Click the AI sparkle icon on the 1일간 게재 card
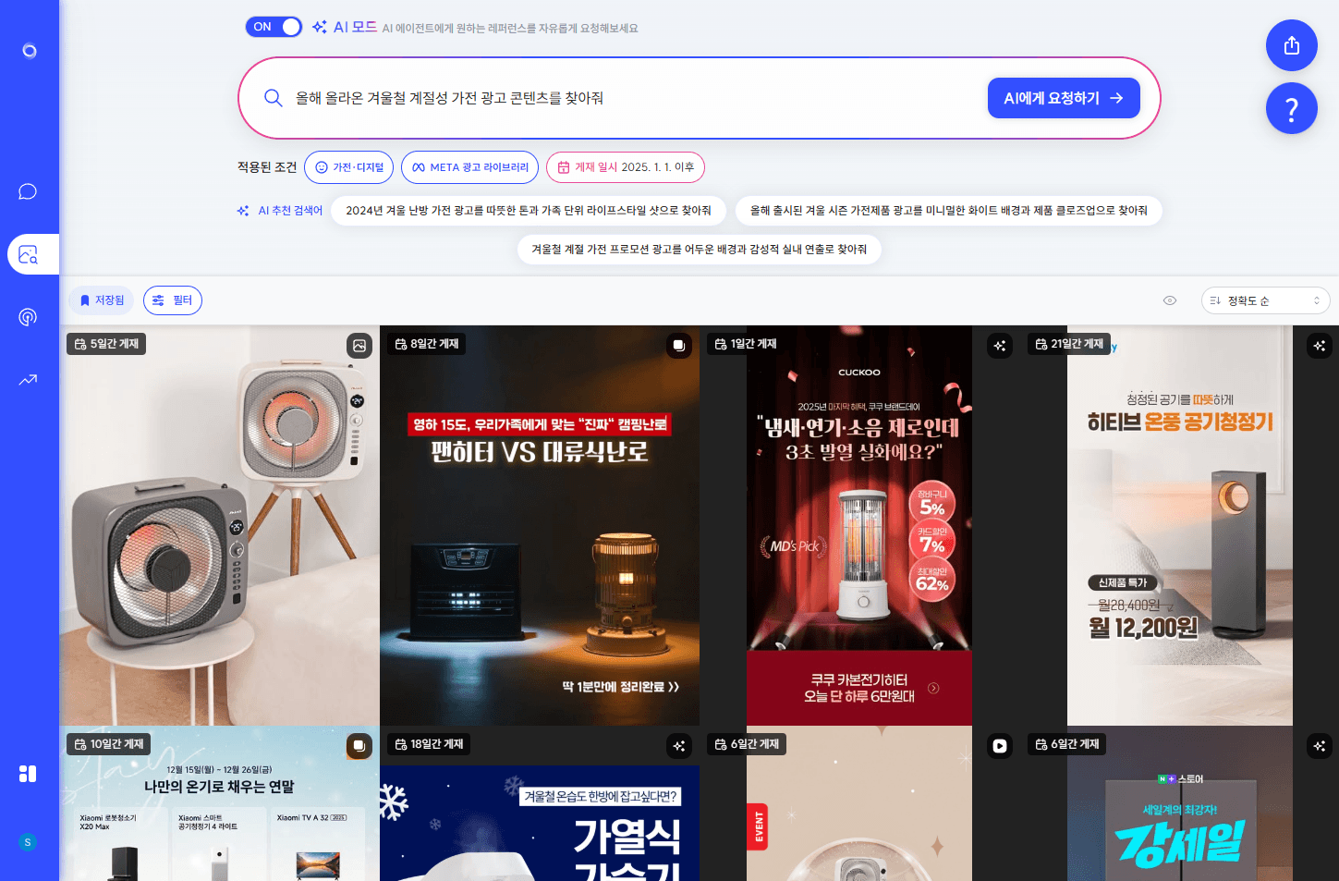Image resolution: width=1339 pixels, height=881 pixels. click(1000, 346)
